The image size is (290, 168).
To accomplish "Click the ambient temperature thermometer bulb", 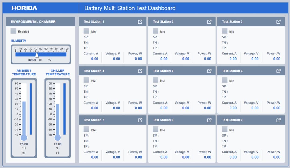I will 24,137.
